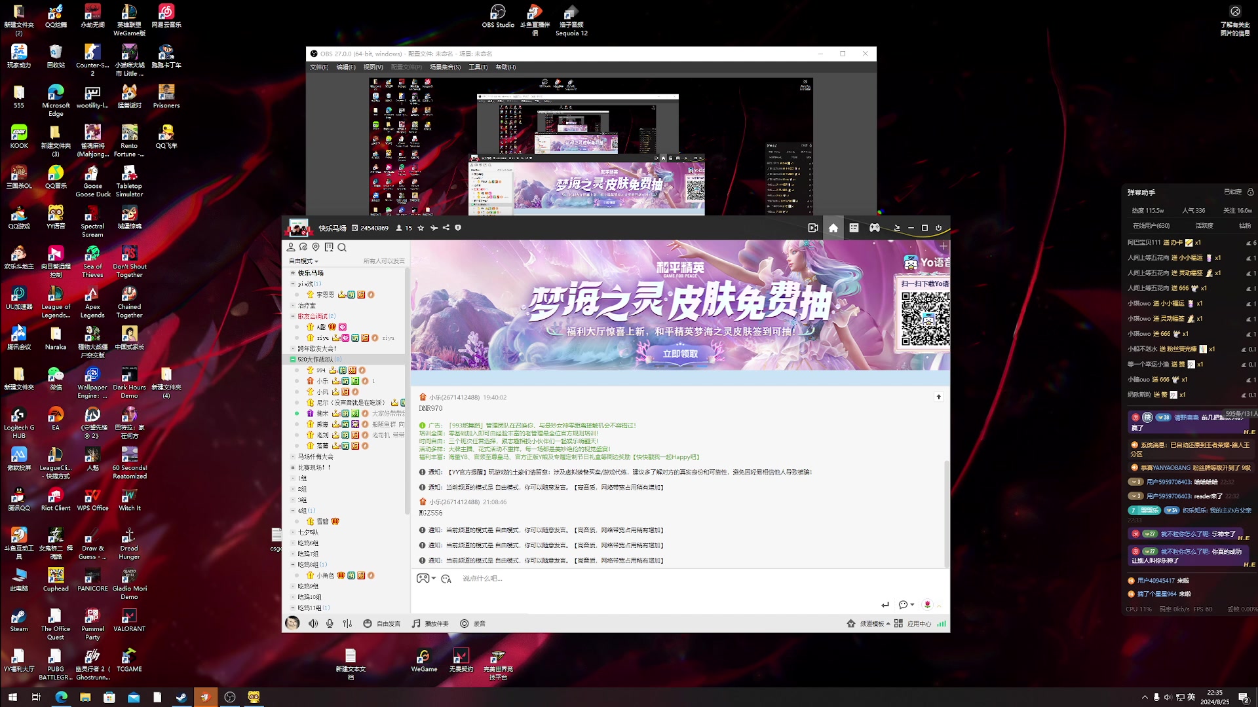Select the 跨年歌友大会! channel
The width and height of the screenshot is (1258, 707).
[x=317, y=348]
